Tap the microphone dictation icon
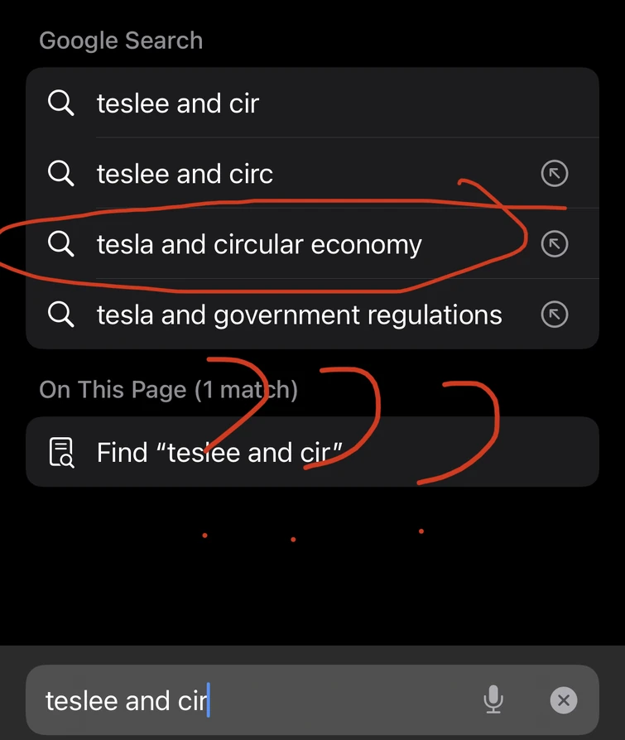 point(493,700)
